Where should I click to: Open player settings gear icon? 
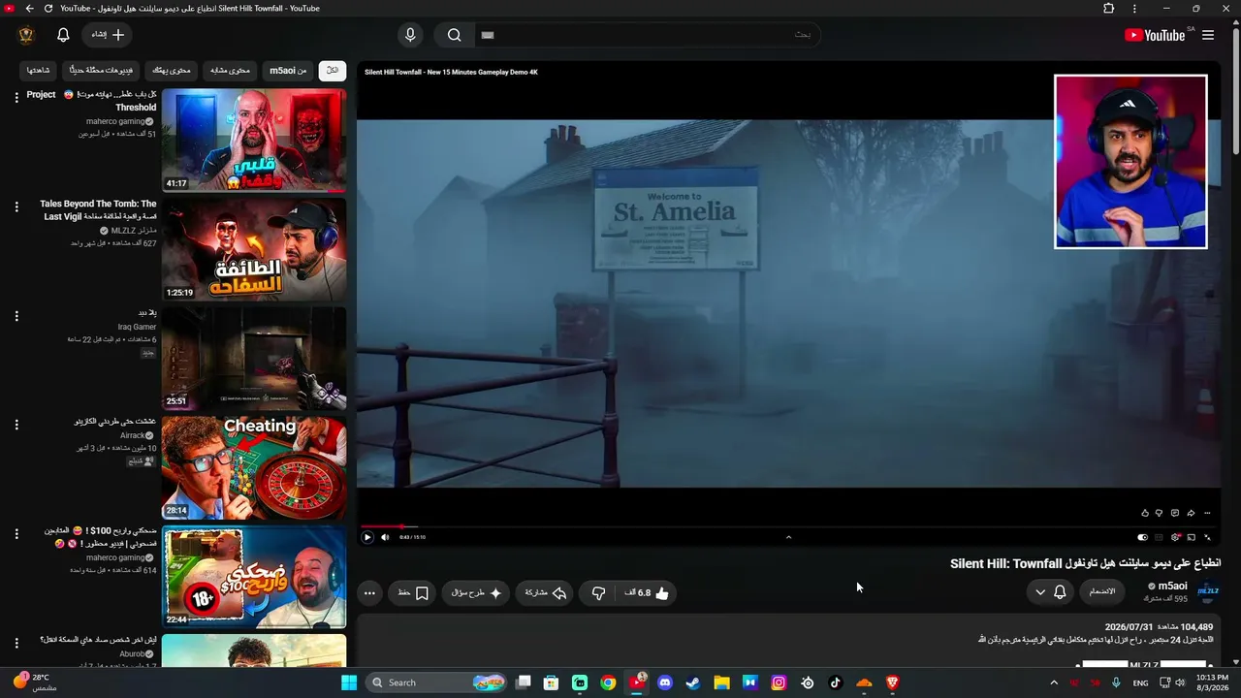pos(1176,537)
